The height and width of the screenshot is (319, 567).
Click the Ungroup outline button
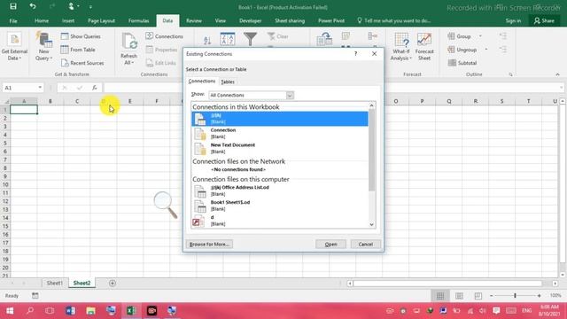click(x=462, y=50)
